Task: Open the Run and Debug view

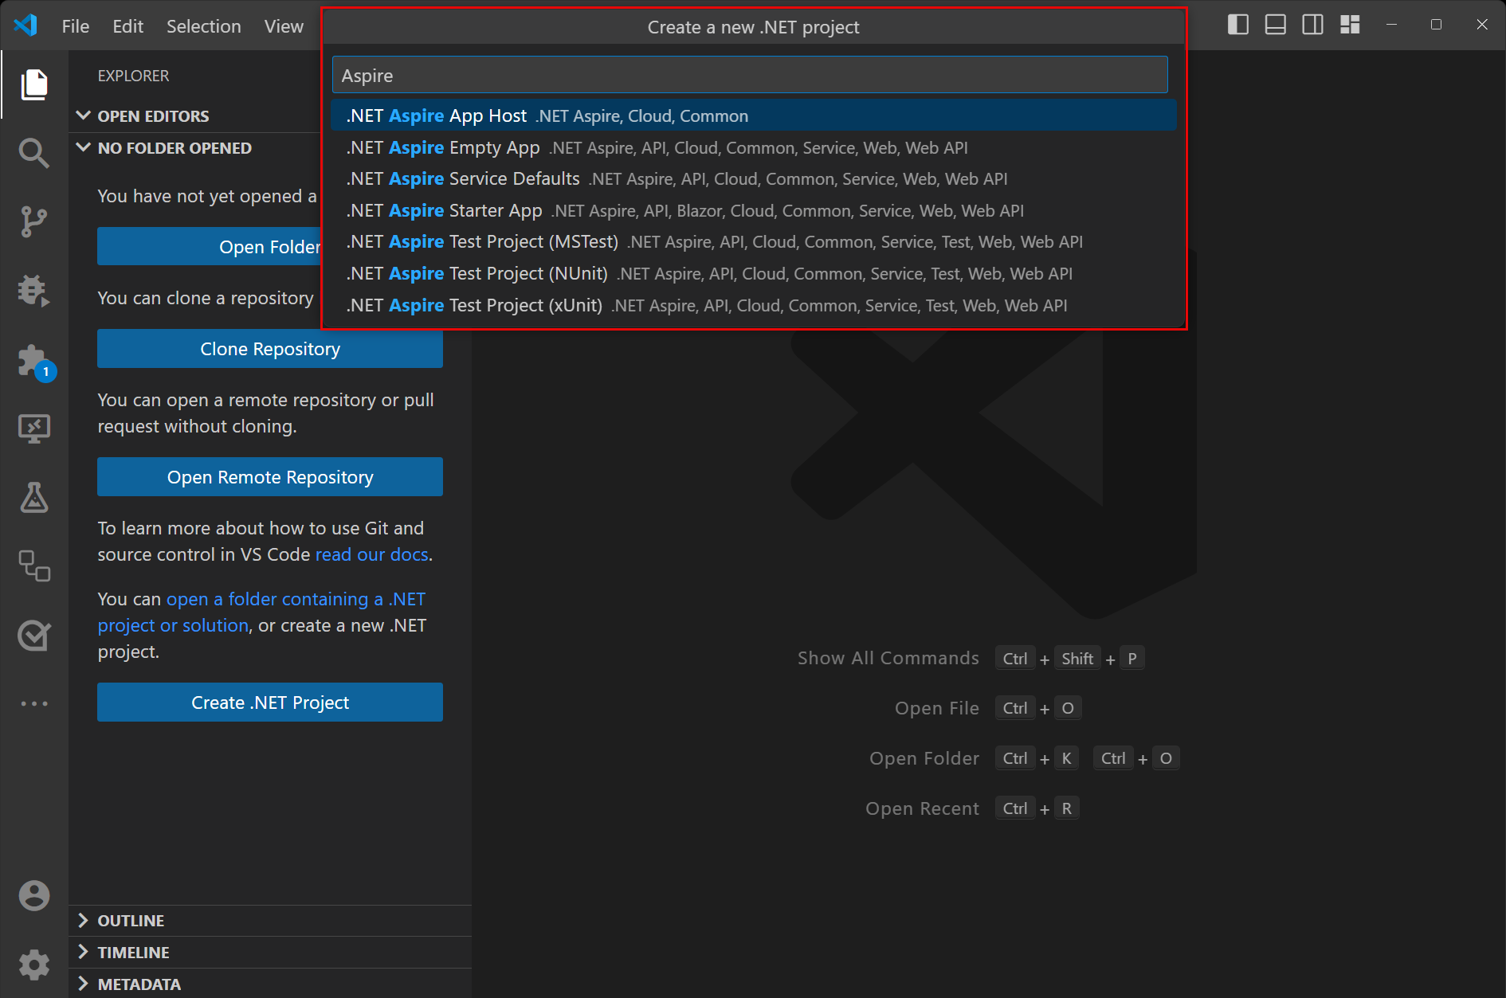Action: [33, 290]
